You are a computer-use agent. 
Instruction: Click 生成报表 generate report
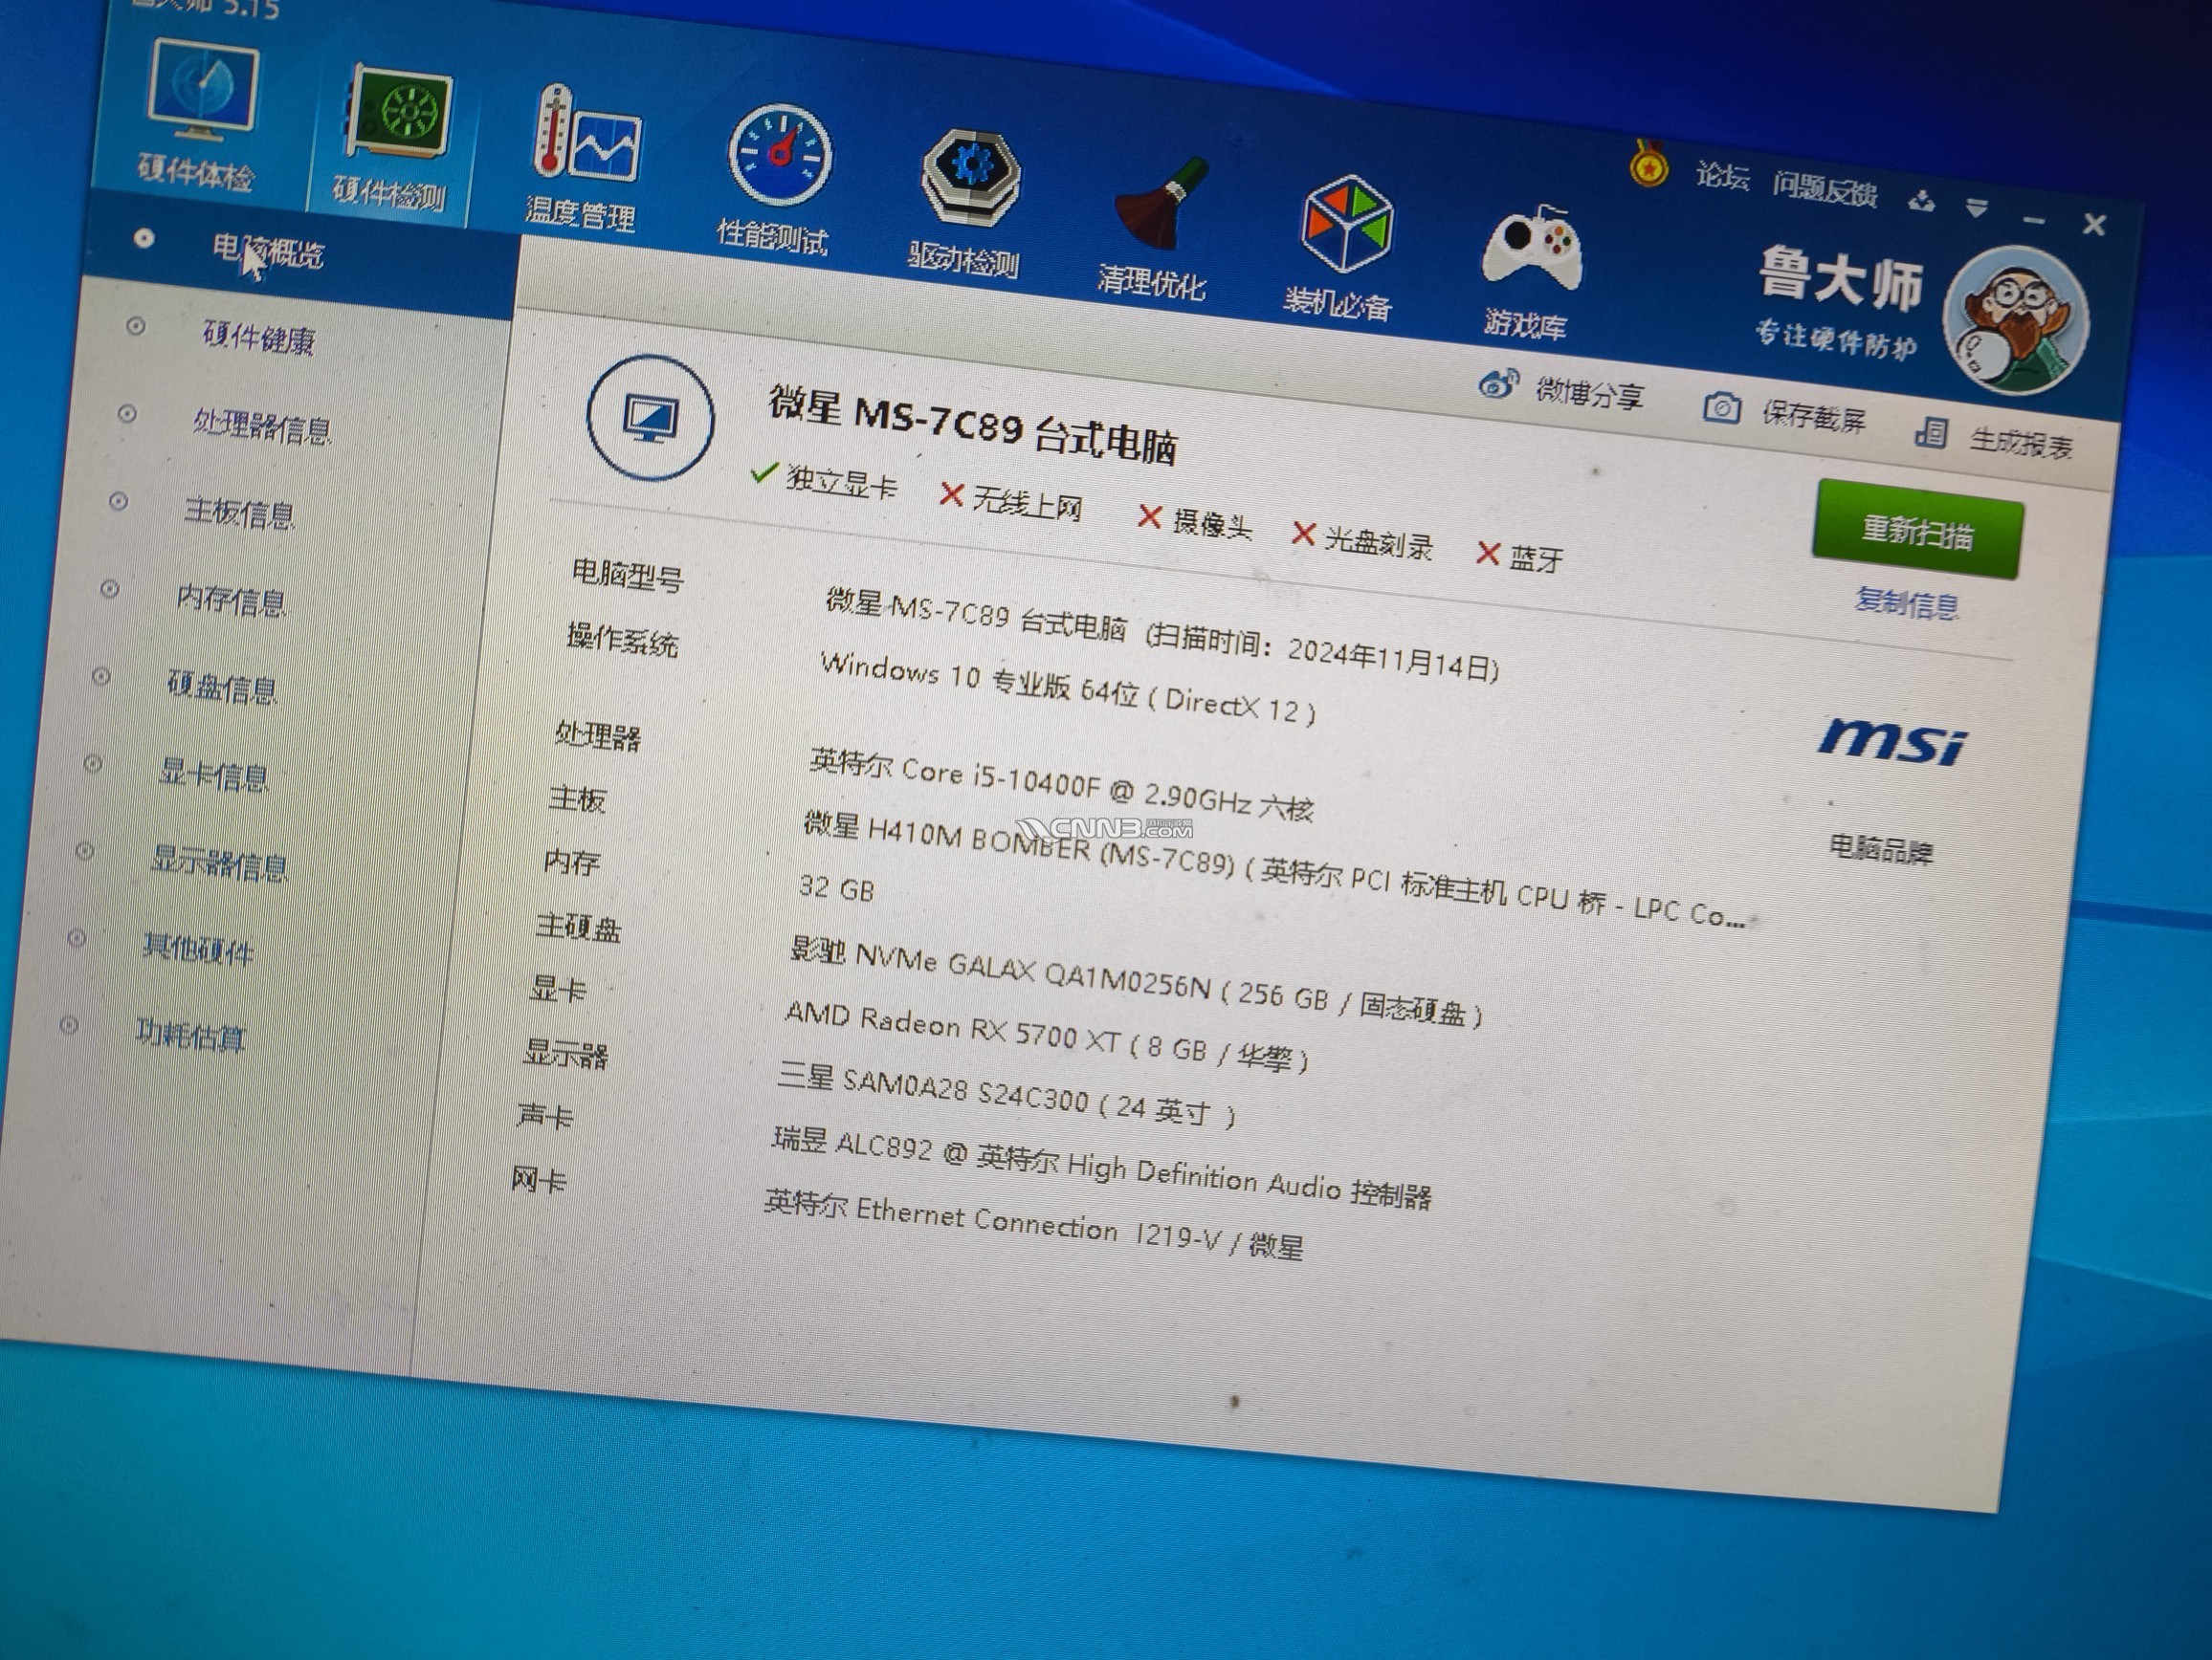click(2020, 442)
